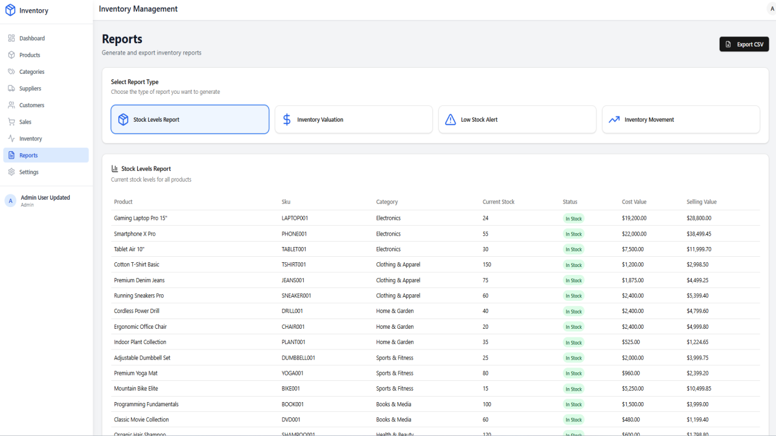Image resolution: width=776 pixels, height=436 pixels.
Task: Click the trending arrow icon on Inventory Movement
Action: point(614,119)
